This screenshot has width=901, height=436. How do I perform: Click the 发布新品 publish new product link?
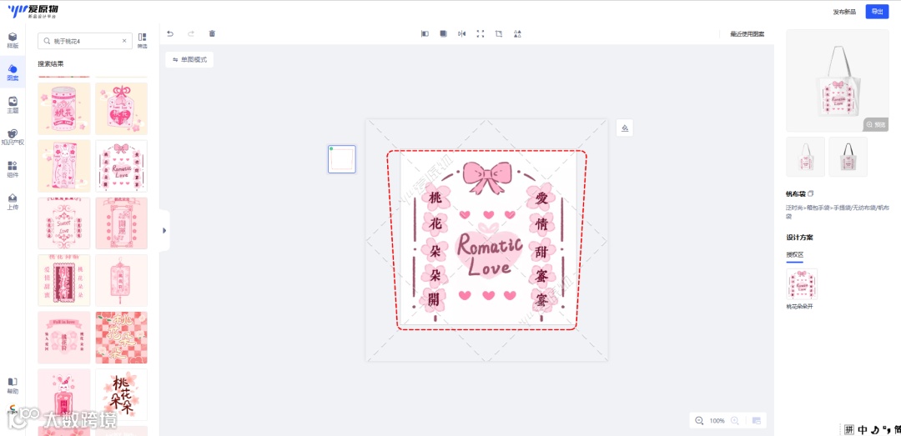pyautogui.click(x=844, y=12)
